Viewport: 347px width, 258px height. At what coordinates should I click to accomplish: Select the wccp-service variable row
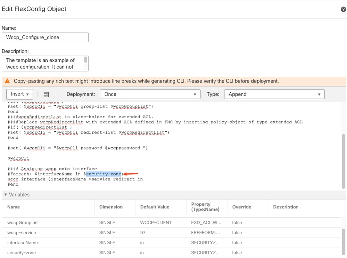click(171, 233)
